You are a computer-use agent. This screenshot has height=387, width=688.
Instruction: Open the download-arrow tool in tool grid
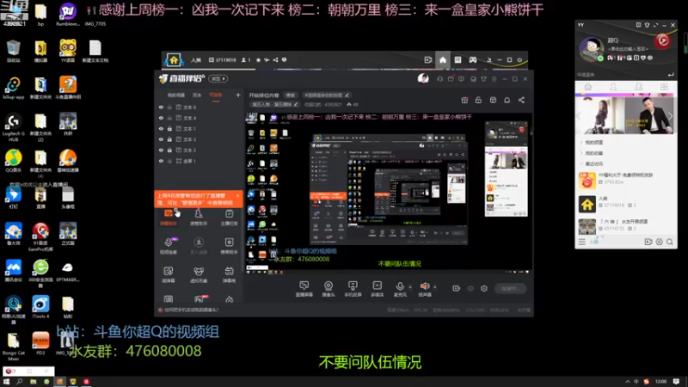tap(199, 246)
